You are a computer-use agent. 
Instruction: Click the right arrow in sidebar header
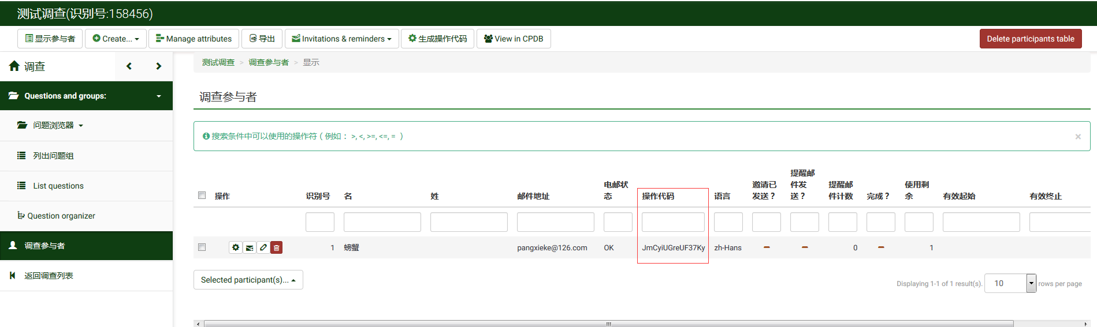(x=158, y=66)
